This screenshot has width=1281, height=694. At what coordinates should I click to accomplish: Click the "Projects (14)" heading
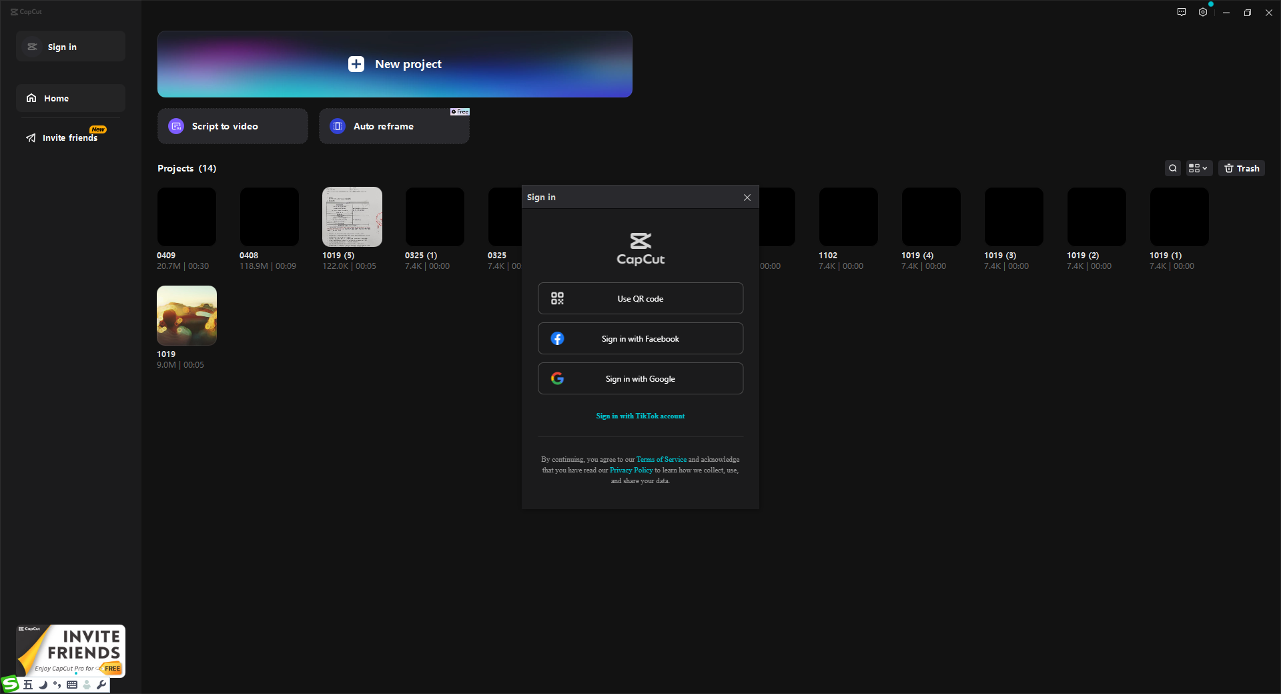tap(187, 168)
